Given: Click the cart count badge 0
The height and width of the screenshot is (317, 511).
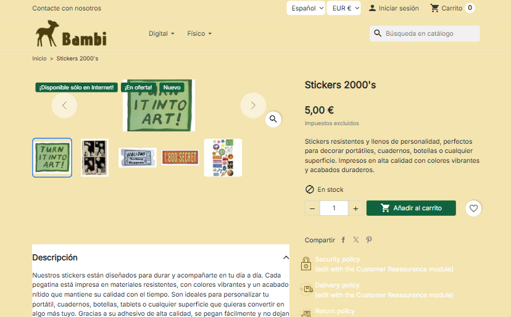Looking at the screenshot, I should (470, 8).
